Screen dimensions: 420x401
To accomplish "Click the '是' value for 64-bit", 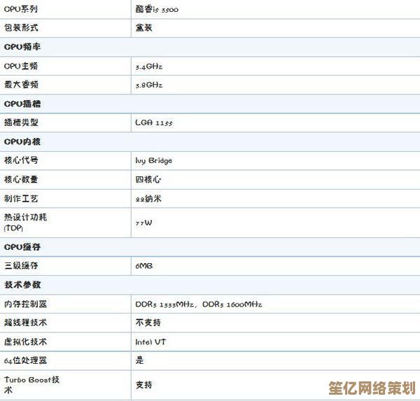I will pos(139,360).
